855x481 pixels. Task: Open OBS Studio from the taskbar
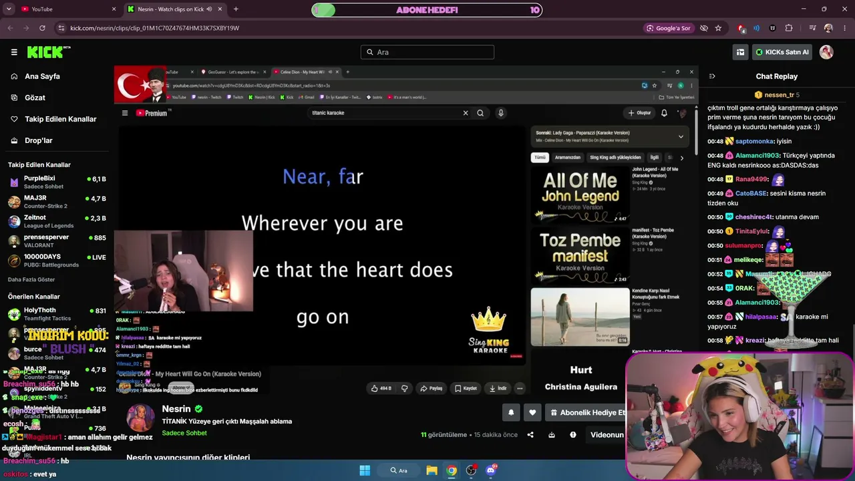click(471, 470)
